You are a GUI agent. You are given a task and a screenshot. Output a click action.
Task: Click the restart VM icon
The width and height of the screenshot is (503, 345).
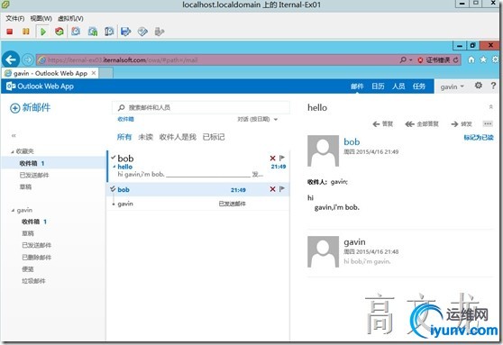(x=59, y=32)
